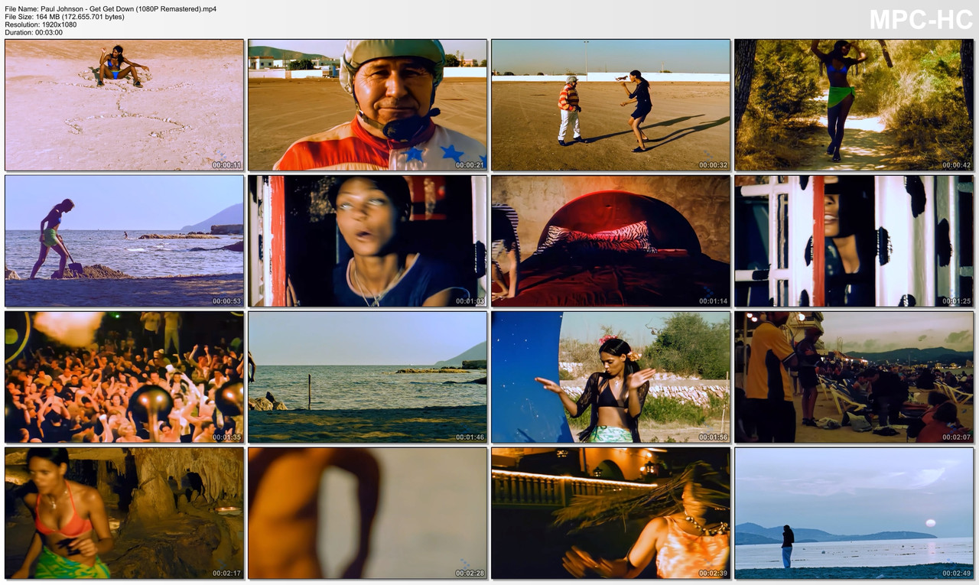Select the thumbnail at 00:01:25
Viewport: 979px width, 585px height.
click(854, 241)
